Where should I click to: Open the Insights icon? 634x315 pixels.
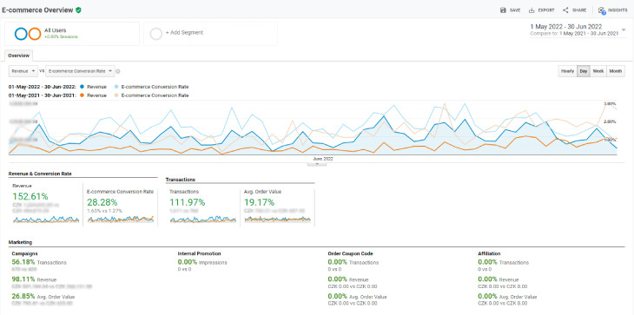pyautogui.click(x=602, y=10)
